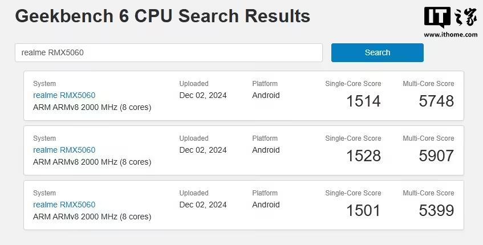Click the multi-core score 5748
The height and width of the screenshot is (245, 483).
pos(436,101)
